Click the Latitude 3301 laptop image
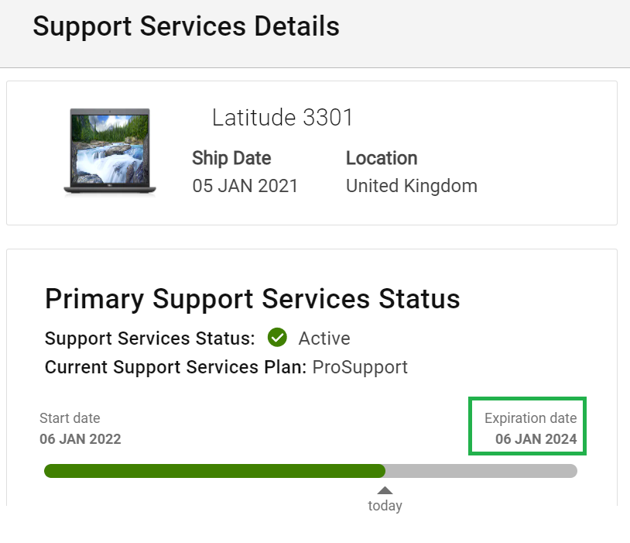 pyautogui.click(x=110, y=152)
